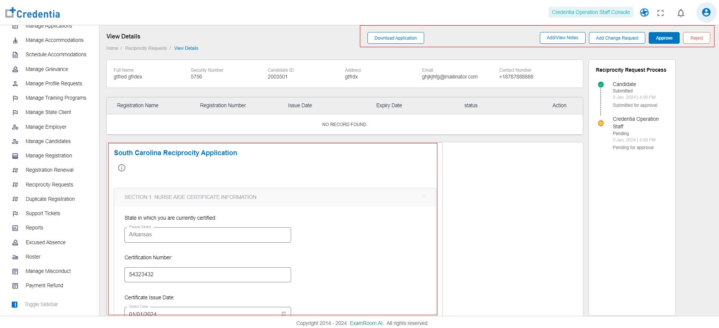Click the Reports chart icon
Screen dimensions: 719x328
pos(15,228)
